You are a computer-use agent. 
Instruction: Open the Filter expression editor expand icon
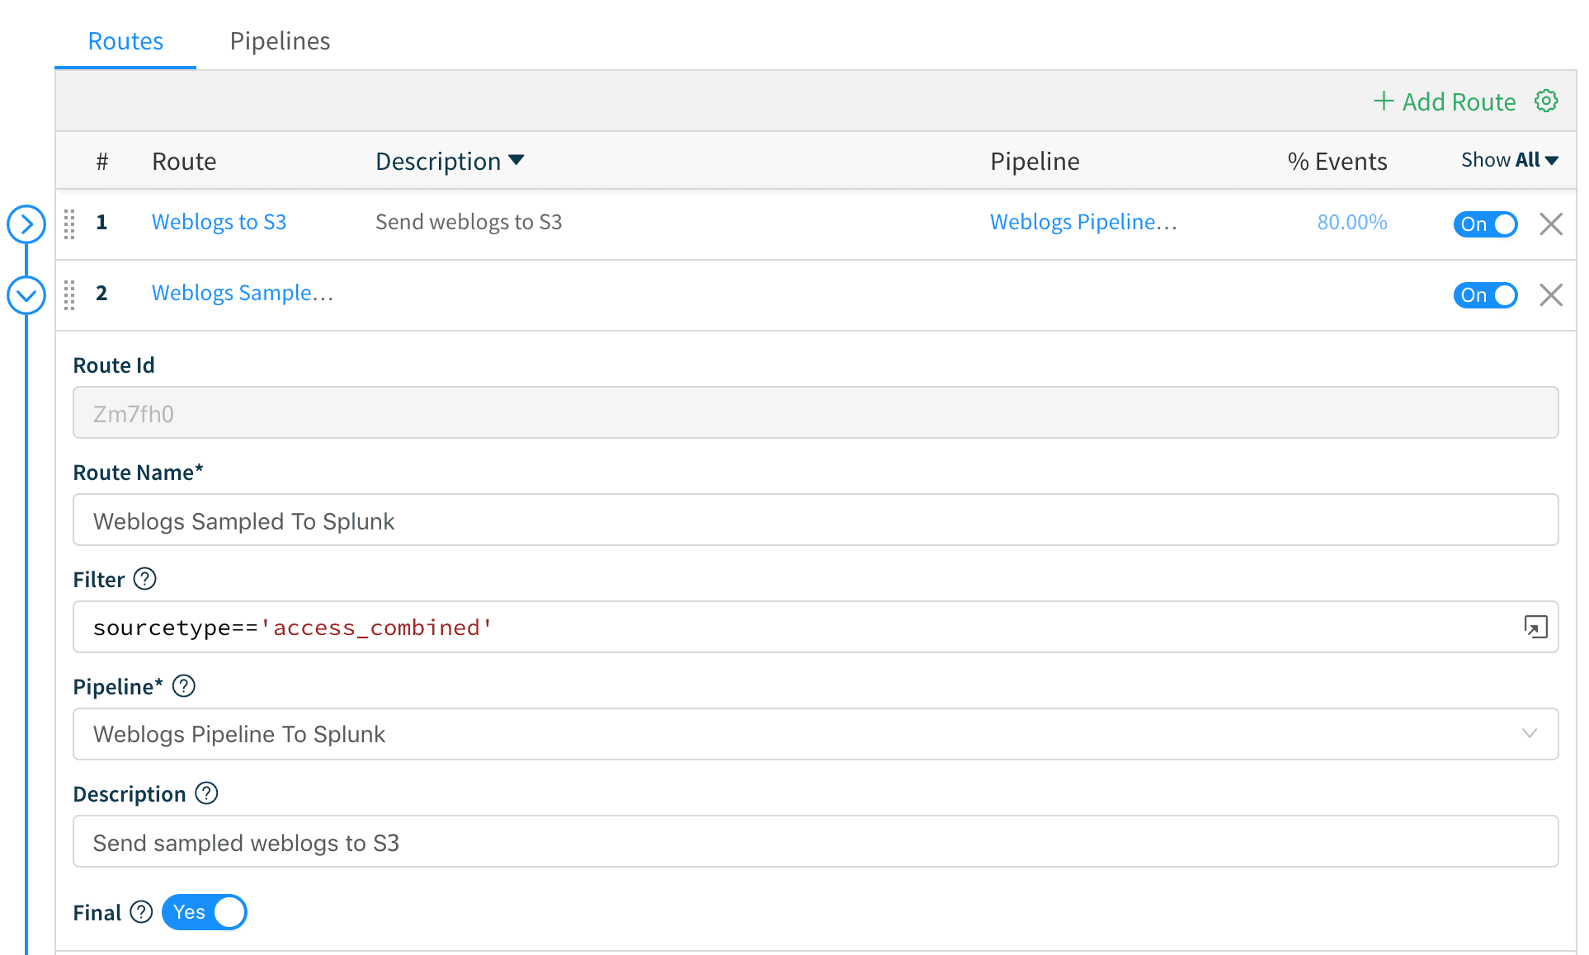tap(1535, 627)
